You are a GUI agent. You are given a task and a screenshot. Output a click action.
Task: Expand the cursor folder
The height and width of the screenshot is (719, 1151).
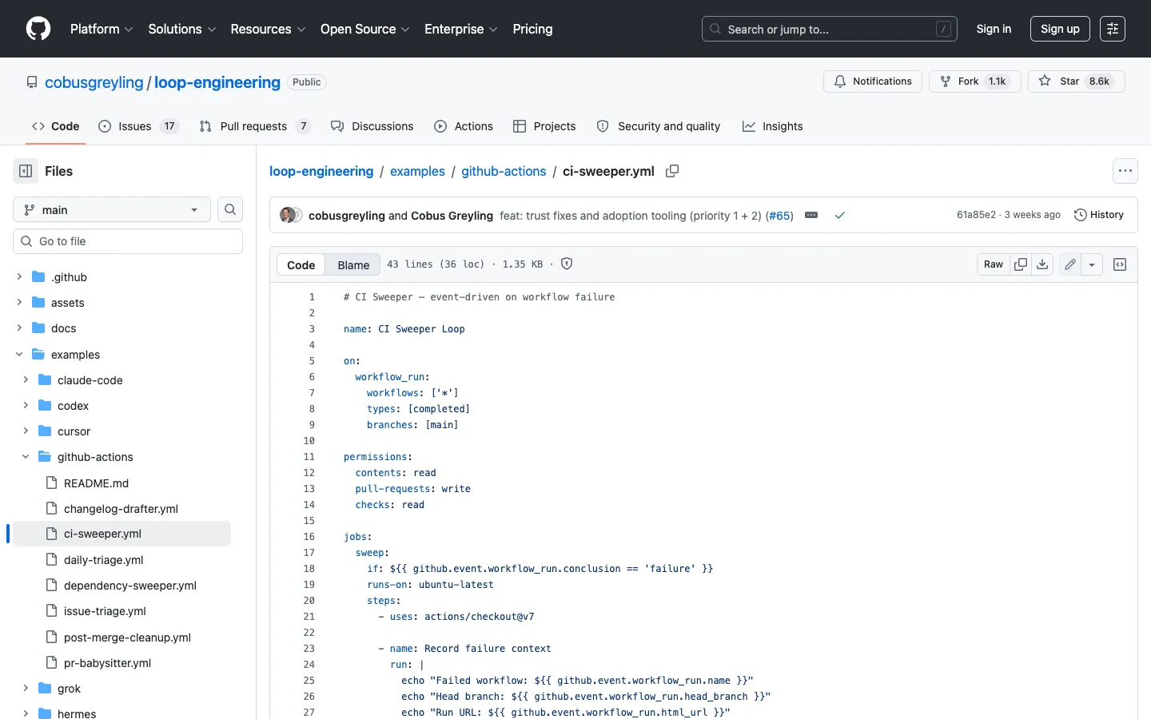pyautogui.click(x=26, y=431)
